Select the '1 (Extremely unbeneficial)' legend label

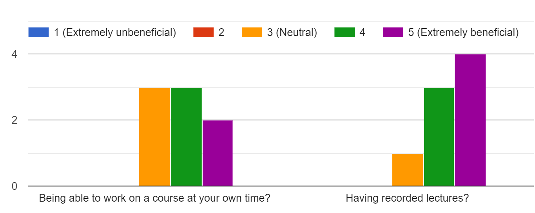115,32
